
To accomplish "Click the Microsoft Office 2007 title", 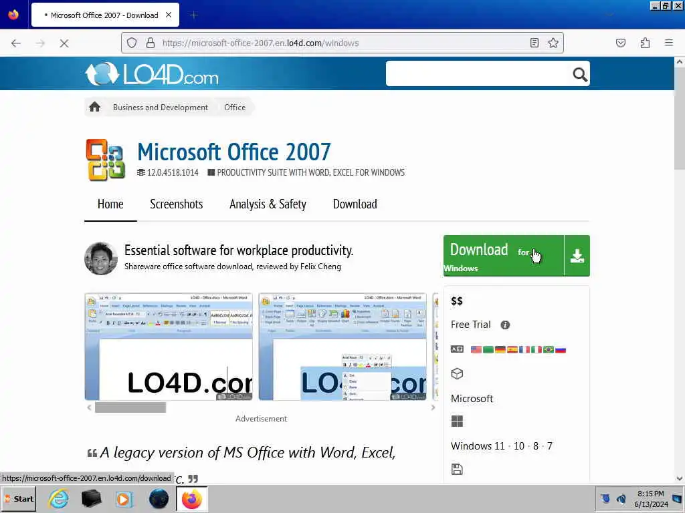I will click(x=234, y=152).
